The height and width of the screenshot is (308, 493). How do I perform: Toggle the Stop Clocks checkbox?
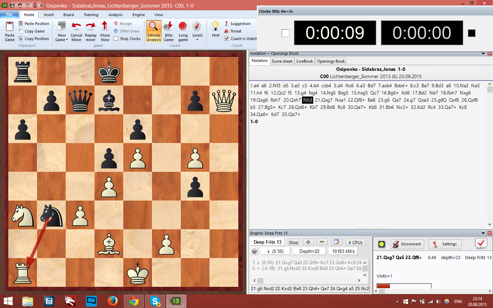pos(116,39)
